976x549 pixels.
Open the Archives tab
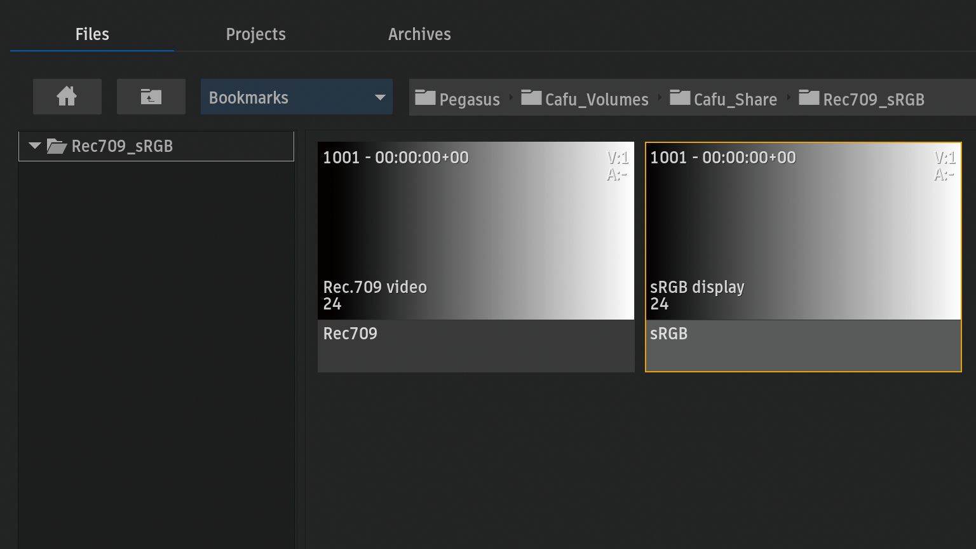(x=419, y=34)
